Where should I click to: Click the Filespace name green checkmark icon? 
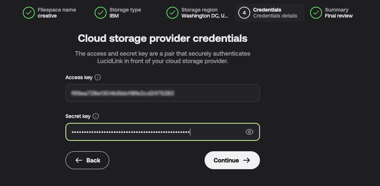pos(29,13)
